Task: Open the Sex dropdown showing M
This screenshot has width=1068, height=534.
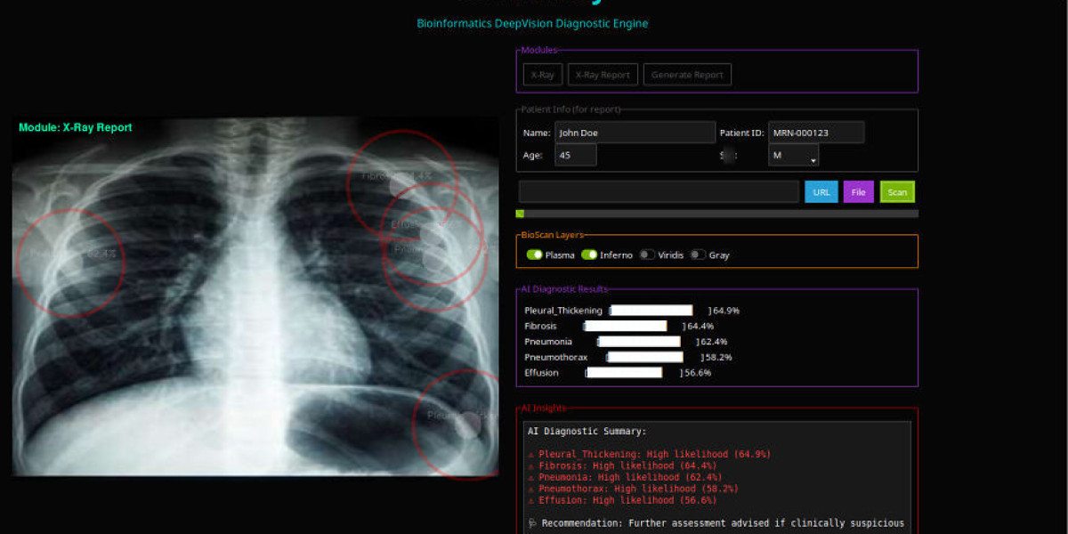Action: (x=793, y=154)
